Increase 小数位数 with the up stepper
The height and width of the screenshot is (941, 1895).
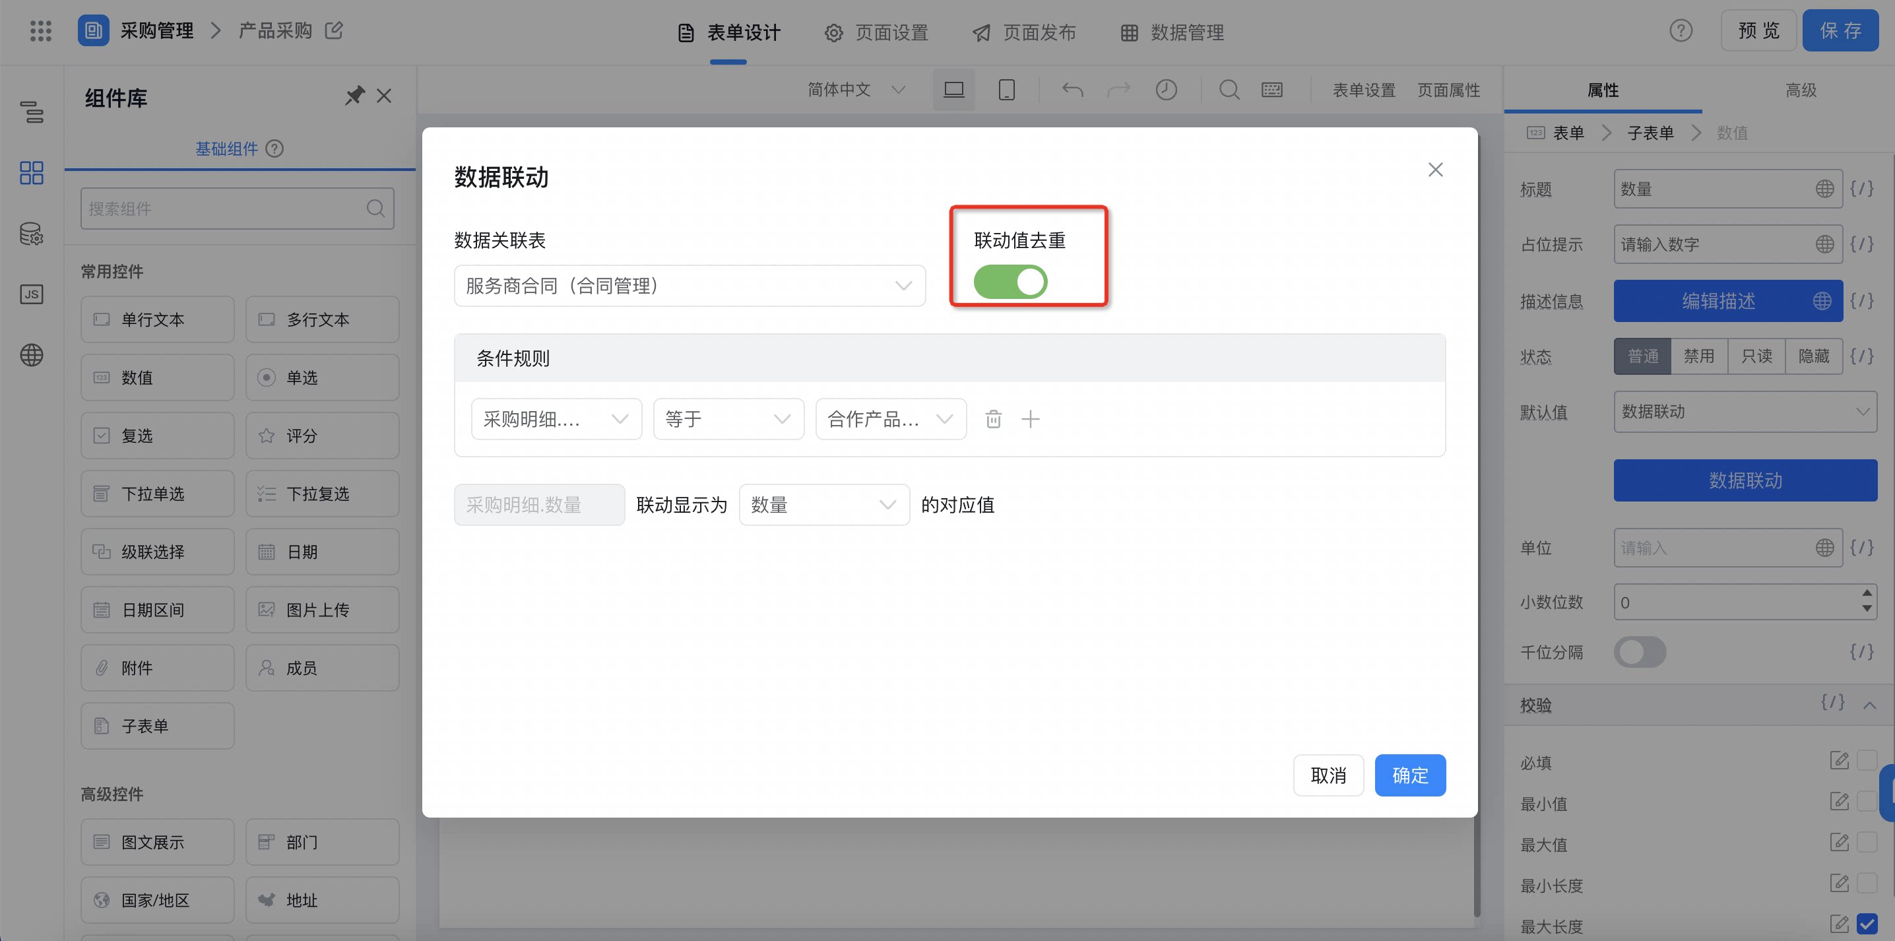click(1867, 593)
